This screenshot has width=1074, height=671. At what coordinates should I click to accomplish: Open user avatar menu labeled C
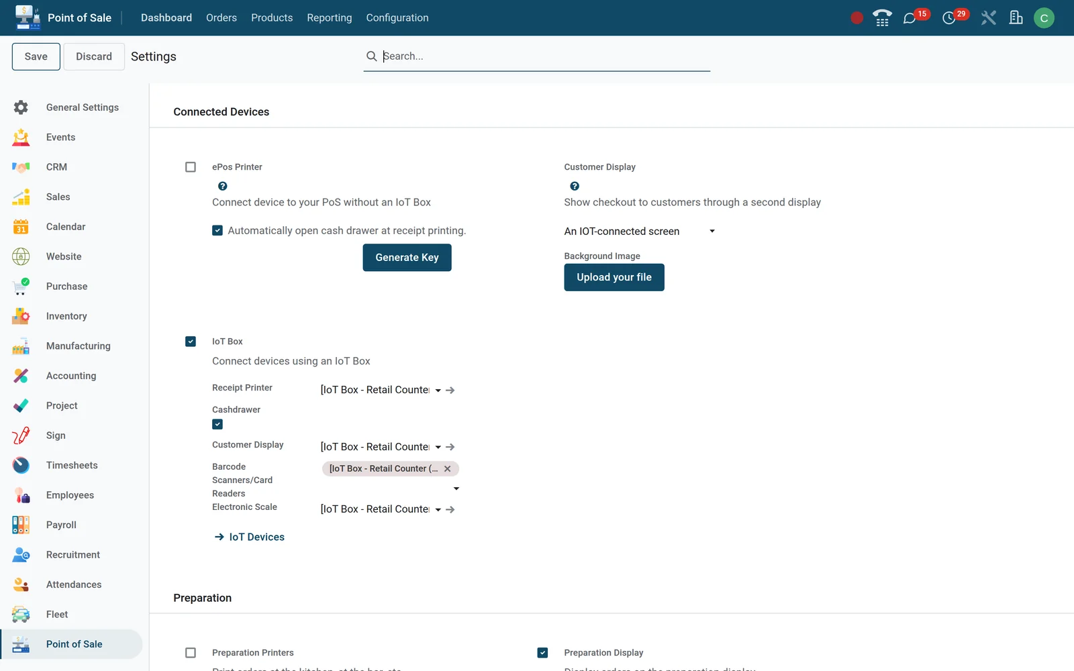tap(1044, 18)
